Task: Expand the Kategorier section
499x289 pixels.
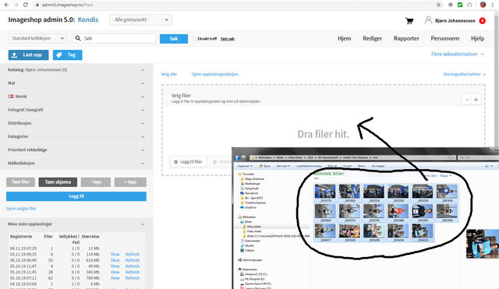Action: (76, 136)
